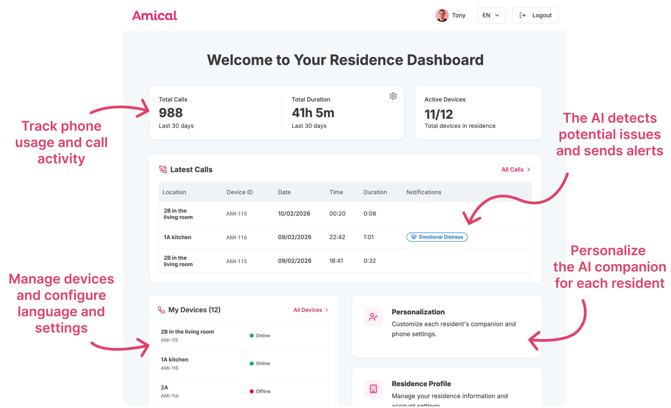671x408 pixels.
Task: Open the Emotional Distress alert
Action: point(437,237)
